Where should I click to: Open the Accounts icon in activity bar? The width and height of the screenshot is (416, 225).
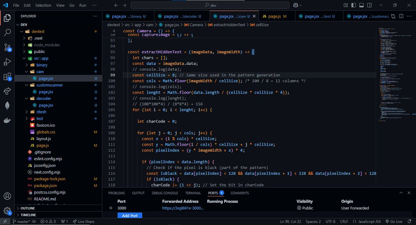[x=8, y=196]
